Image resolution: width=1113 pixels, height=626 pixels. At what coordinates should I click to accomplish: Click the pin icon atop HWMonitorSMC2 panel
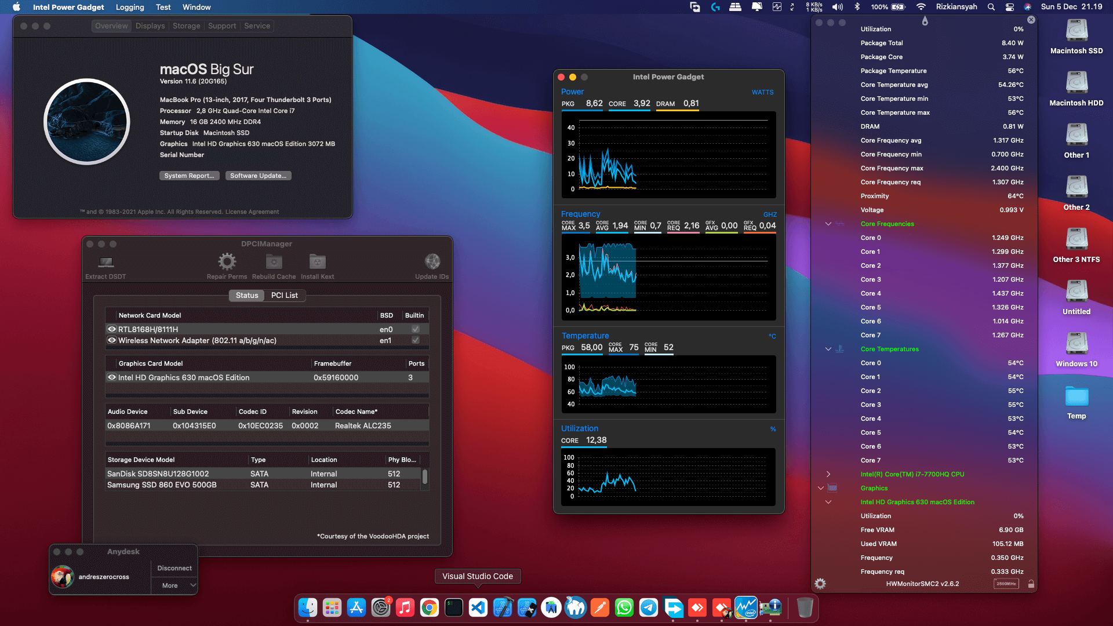(925, 21)
